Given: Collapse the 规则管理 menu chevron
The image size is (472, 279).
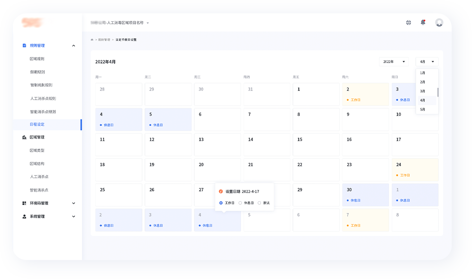Looking at the screenshot, I should click(x=74, y=46).
